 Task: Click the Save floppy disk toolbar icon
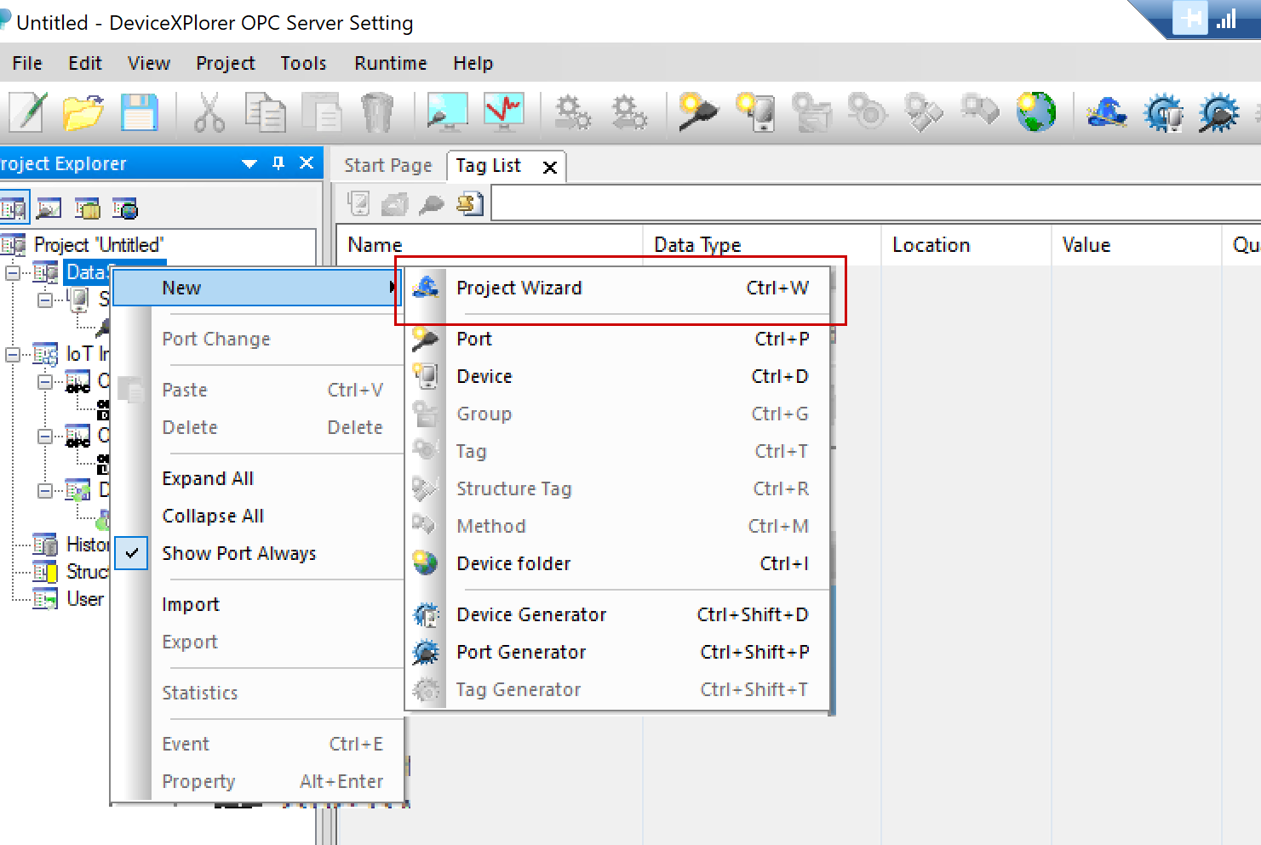(x=139, y=112)
